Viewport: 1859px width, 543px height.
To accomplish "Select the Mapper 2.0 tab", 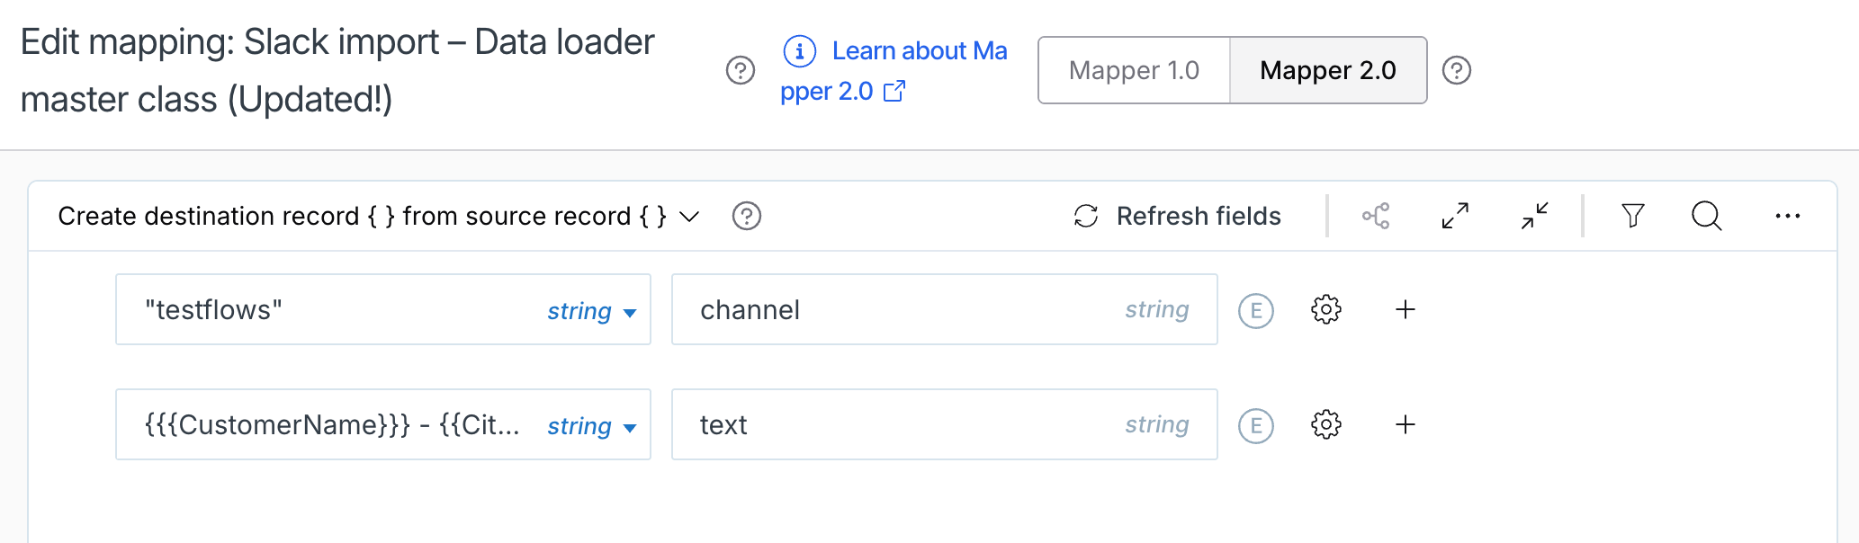I will pyautogui.click(x=1328, y=70).
